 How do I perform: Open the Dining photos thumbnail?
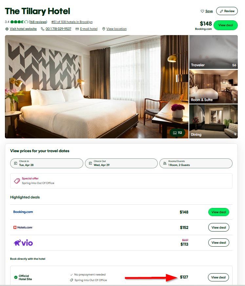point(214,121)
